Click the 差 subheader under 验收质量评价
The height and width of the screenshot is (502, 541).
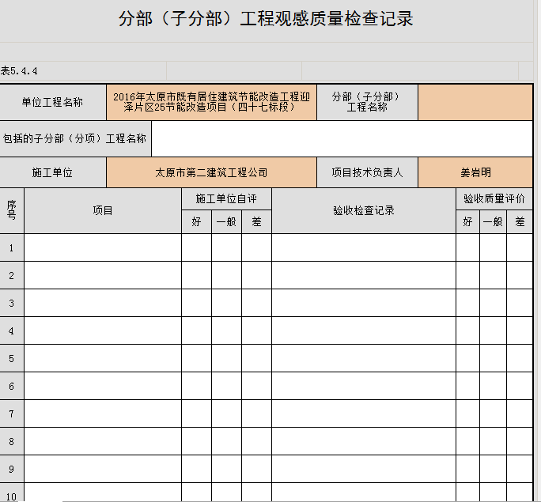520,222
